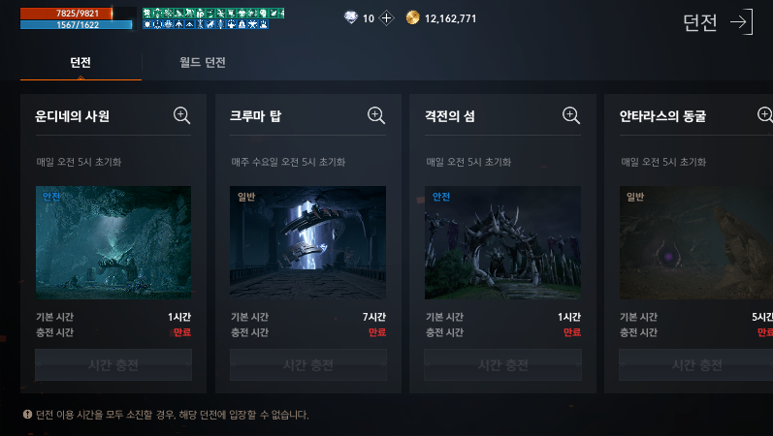Click the blue buff icons row
This screenshot has height=436, width=773.
click(206, 24)
